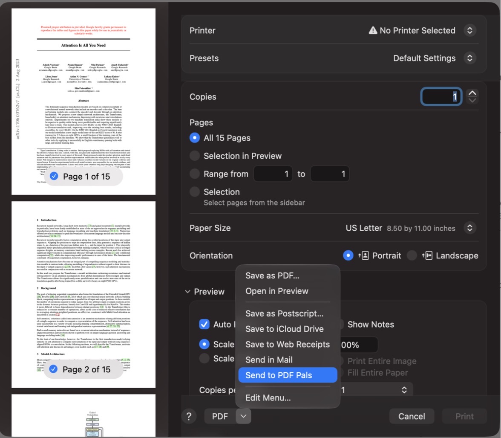Image resolution: width=501 pixels, height=438 pixels.
Task: Select the page 2 thumbnail in sidebar
Action: point(83,294)
